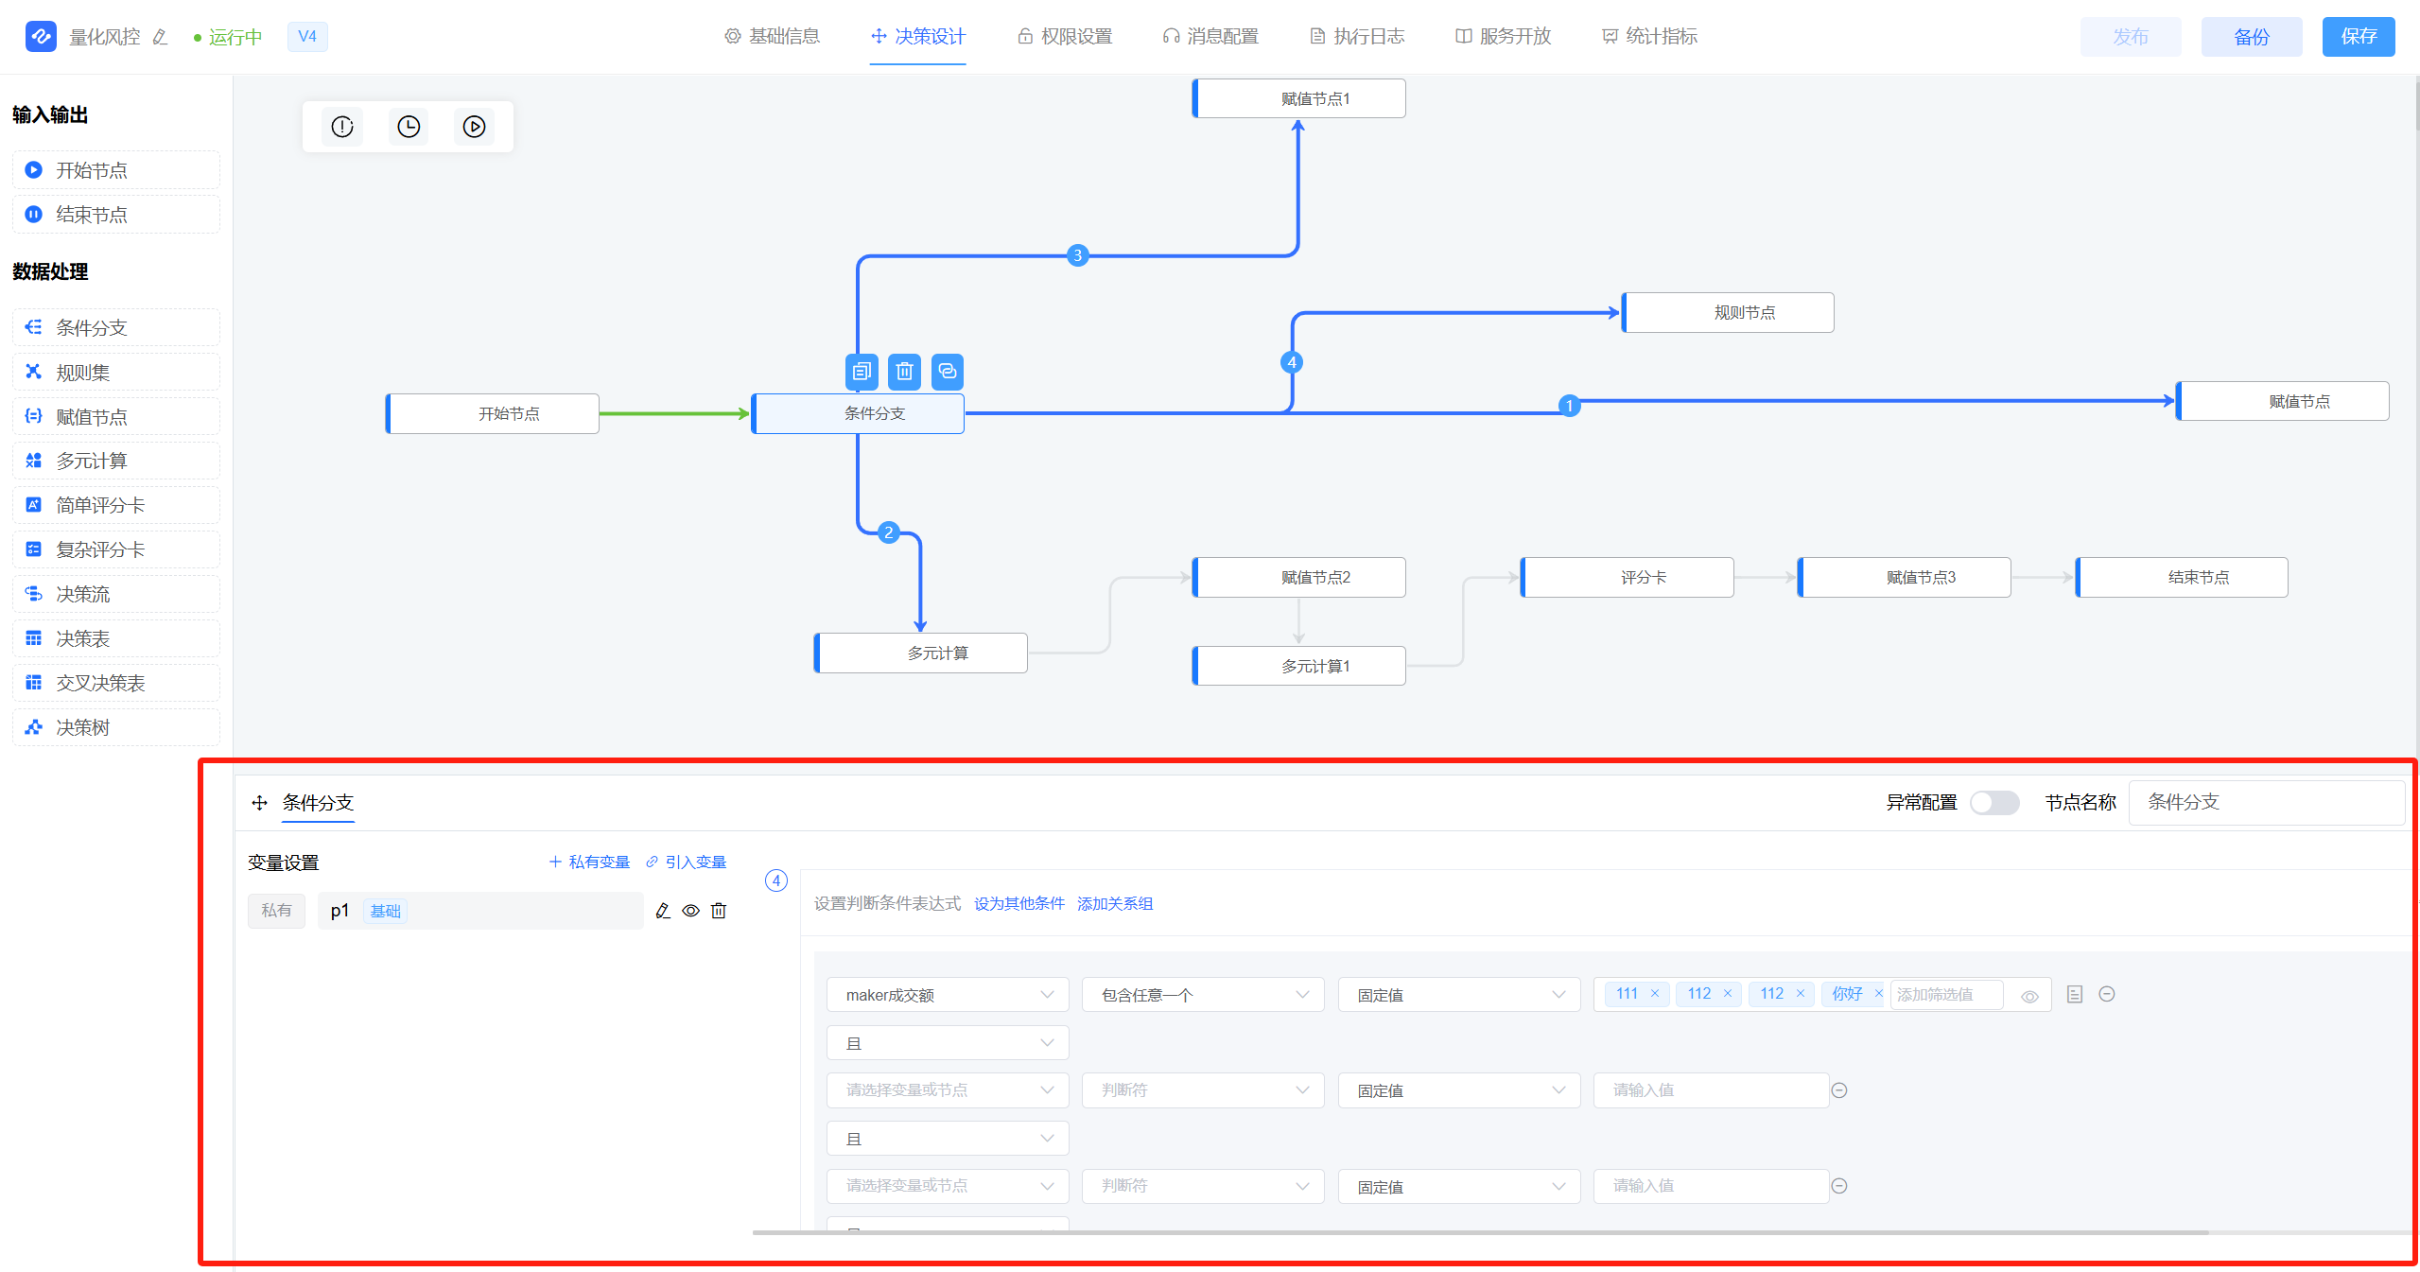
Task: Click eye icon in filter values field
Action: click(2029, 996)
